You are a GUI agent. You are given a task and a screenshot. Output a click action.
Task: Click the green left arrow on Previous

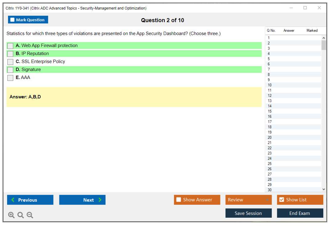13,200
